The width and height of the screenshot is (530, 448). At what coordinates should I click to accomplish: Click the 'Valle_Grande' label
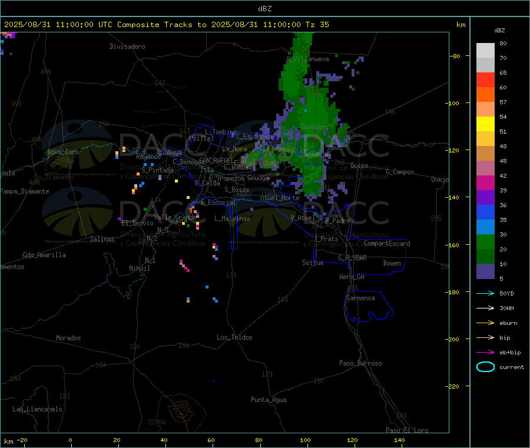(x=175, y=217)
